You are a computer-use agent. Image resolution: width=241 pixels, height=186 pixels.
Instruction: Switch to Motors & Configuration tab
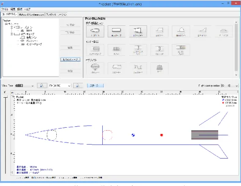pos(31,14)
